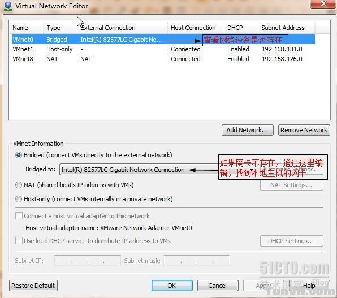
Task: Click the Remove Network button
Action: [x=304, y=130]
